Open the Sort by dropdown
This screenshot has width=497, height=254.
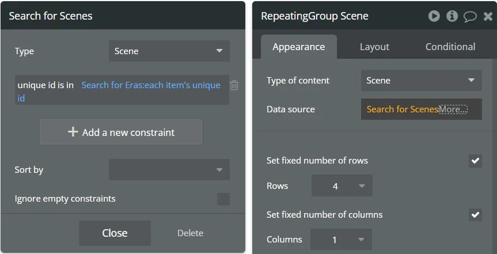(169, 170)
